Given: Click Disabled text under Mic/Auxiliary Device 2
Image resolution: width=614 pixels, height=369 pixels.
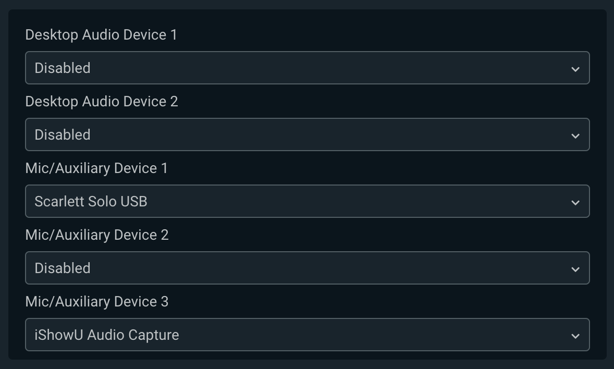Looking at the screenshot, I should 63,268.
